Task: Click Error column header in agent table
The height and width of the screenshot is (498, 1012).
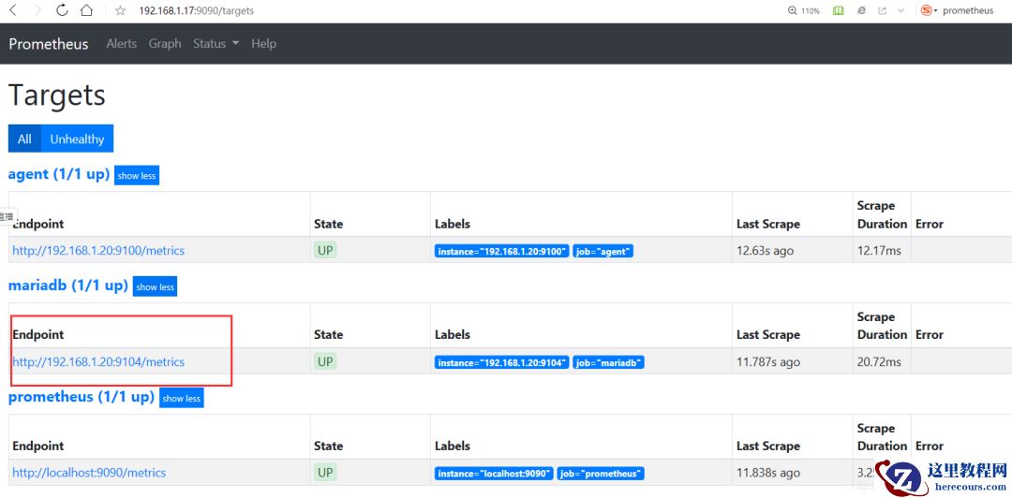Action: click(x=930, y=224)
